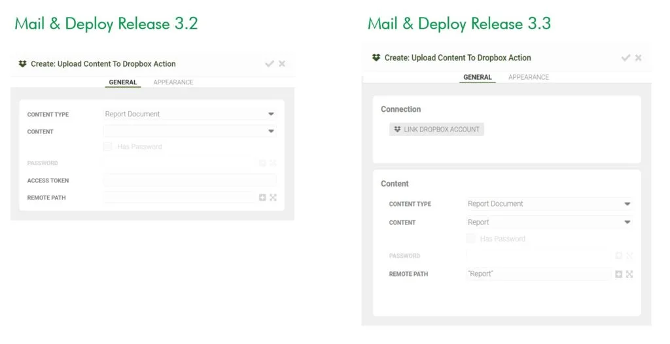Screen dimensions: 670x344
Task: Close the Release 3.2 dialog with X
Action: tap(282, 63)
